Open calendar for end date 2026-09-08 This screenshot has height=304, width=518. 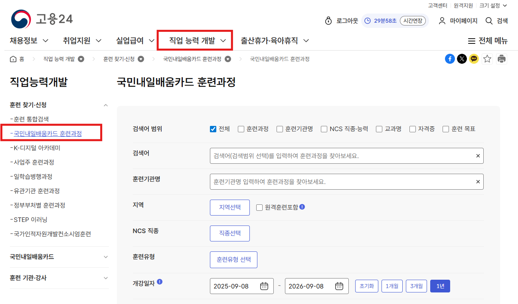tap(339, 286)
